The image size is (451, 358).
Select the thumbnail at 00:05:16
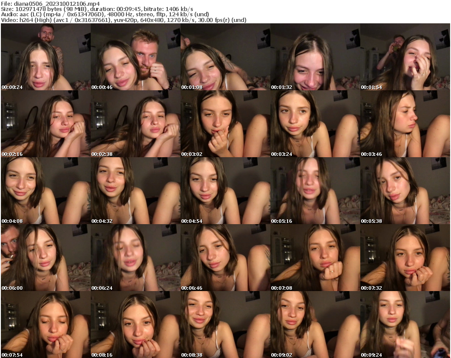(315, 191)
